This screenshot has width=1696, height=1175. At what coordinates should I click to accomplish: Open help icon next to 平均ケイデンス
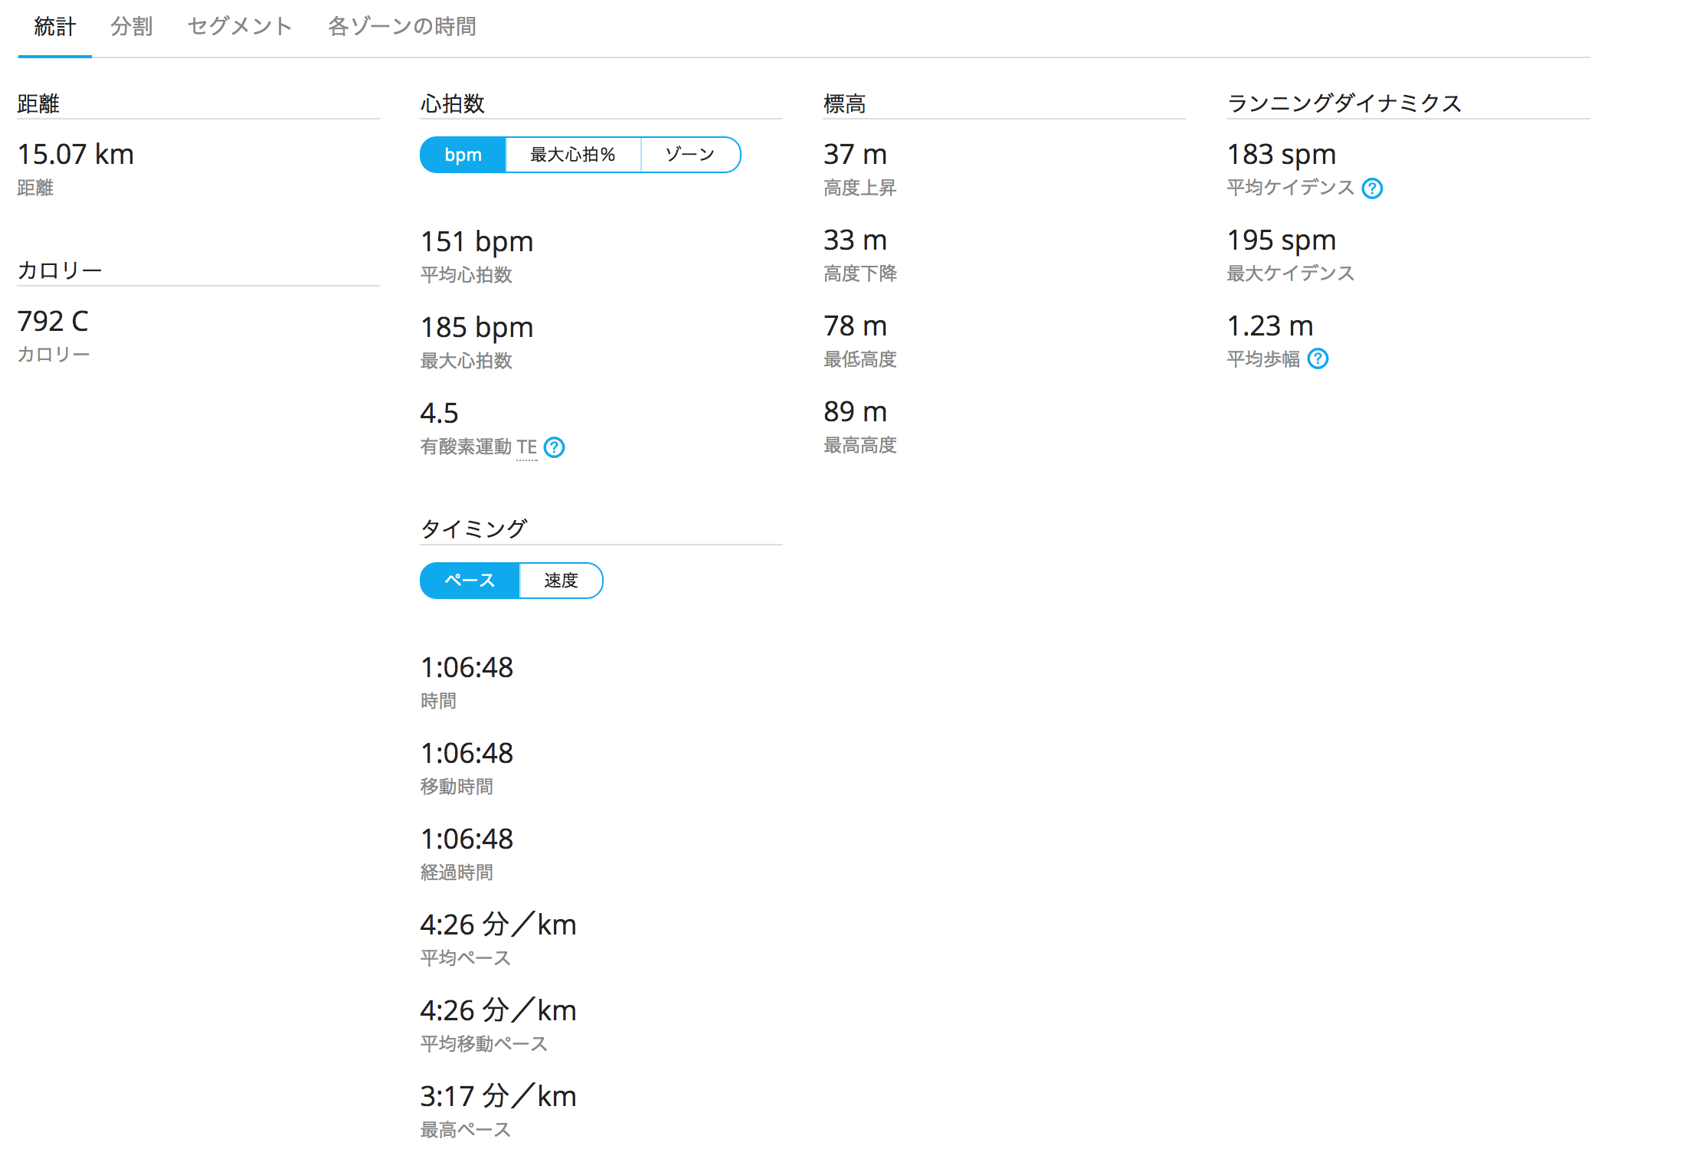[x=1372, y=188]
